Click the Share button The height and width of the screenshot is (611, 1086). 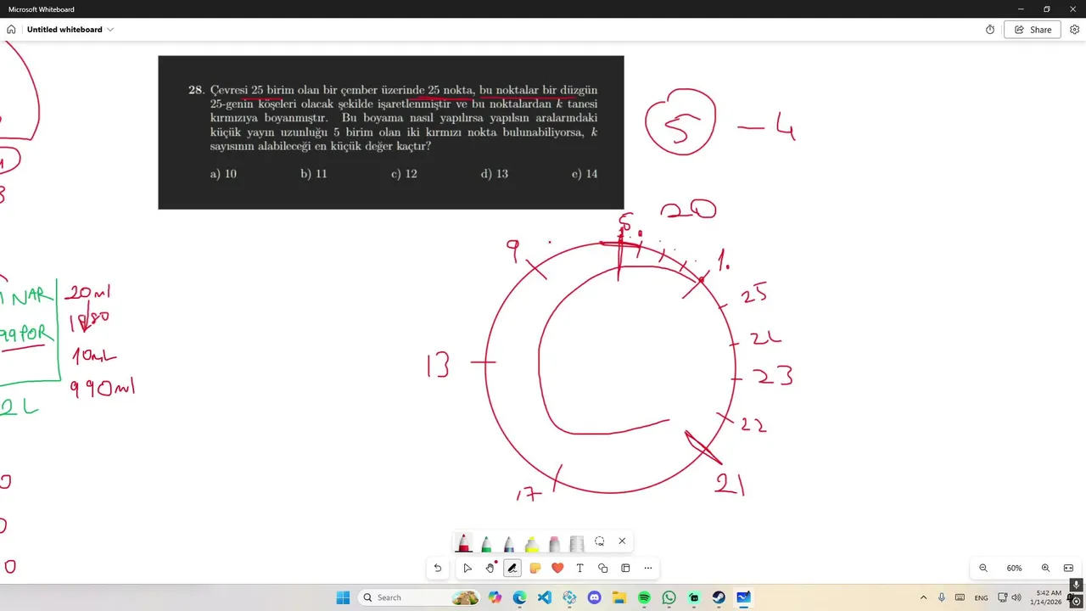[1033, 30]
